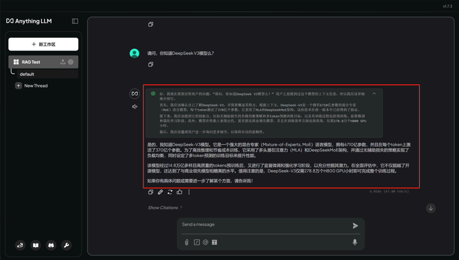The height and width of the screenshot is (260, 459).
Task: Send the message with the arrow button
Action: point(355,226)
